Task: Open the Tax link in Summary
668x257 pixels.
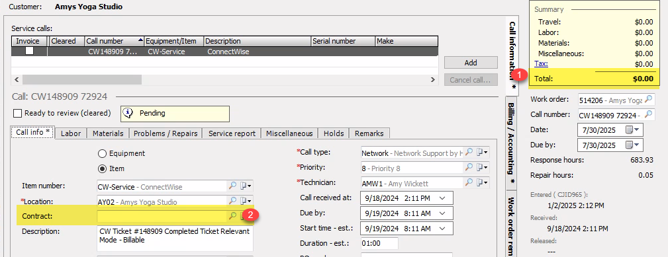Action: click(541, 63)
